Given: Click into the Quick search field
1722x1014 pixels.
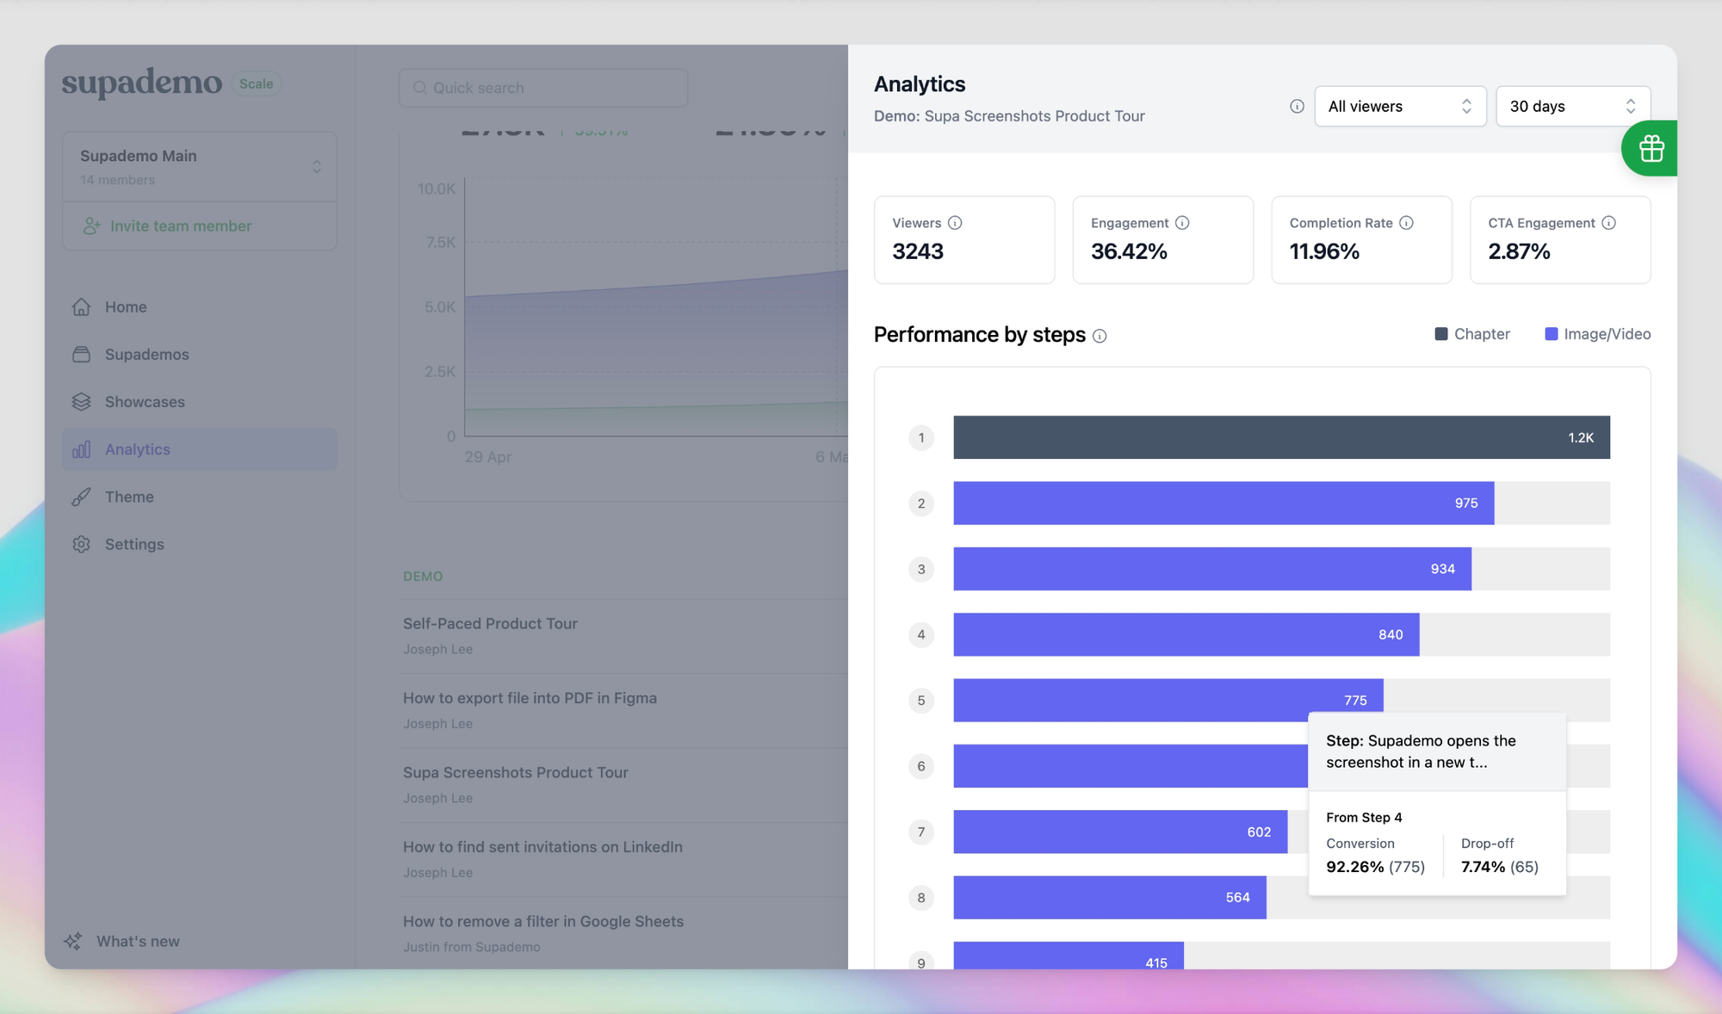Looking at the screenshot, I should point(543,88).
